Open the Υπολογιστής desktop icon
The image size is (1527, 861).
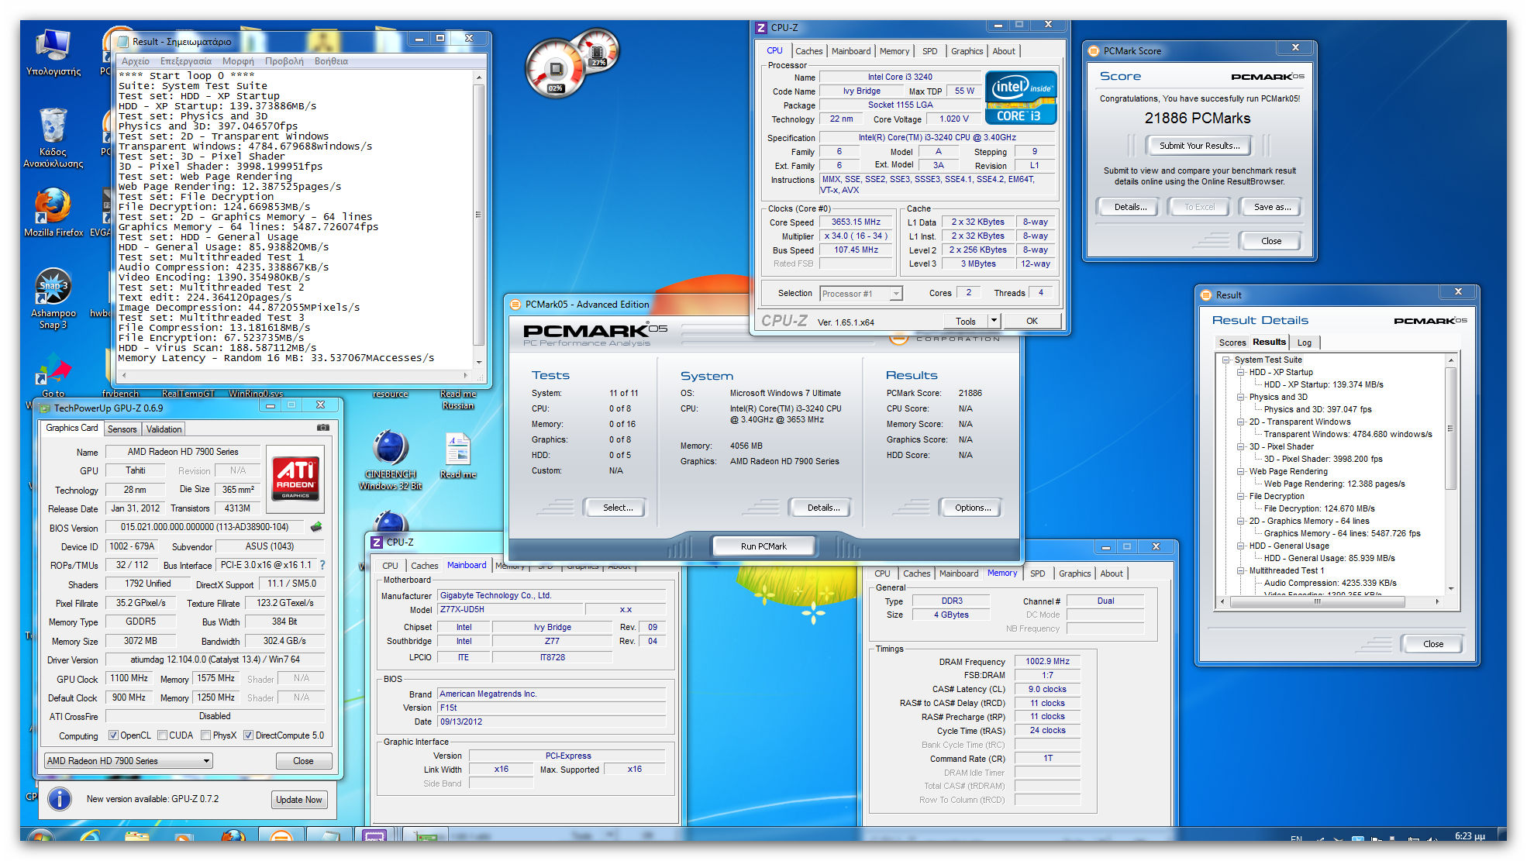pos(53,53)
